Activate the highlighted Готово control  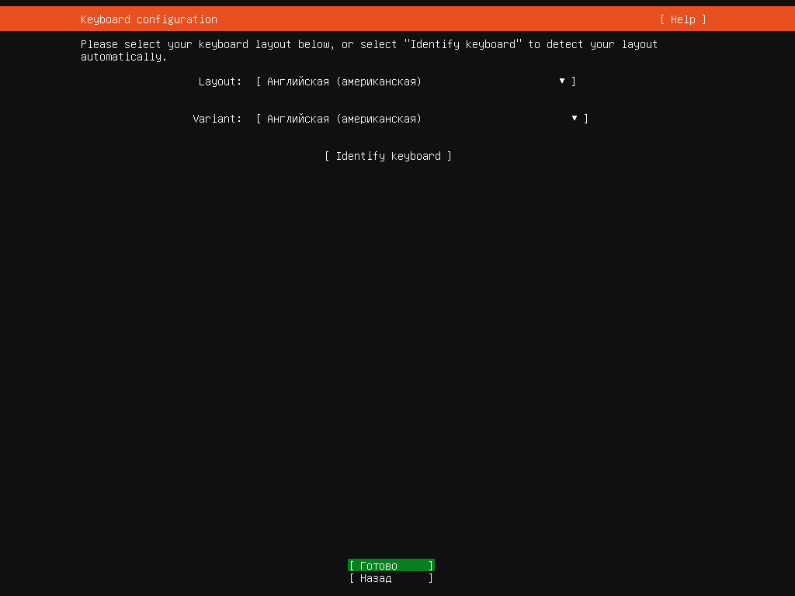point(391,565)
